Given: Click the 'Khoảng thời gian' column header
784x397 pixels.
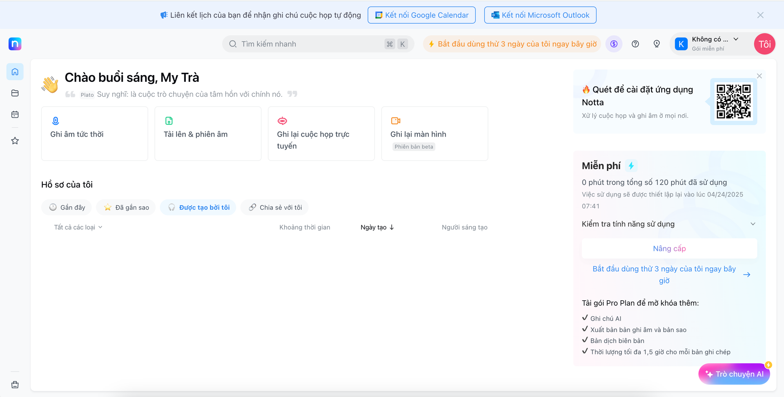Looking at the screenshot, I should click(x=305, y=227).
